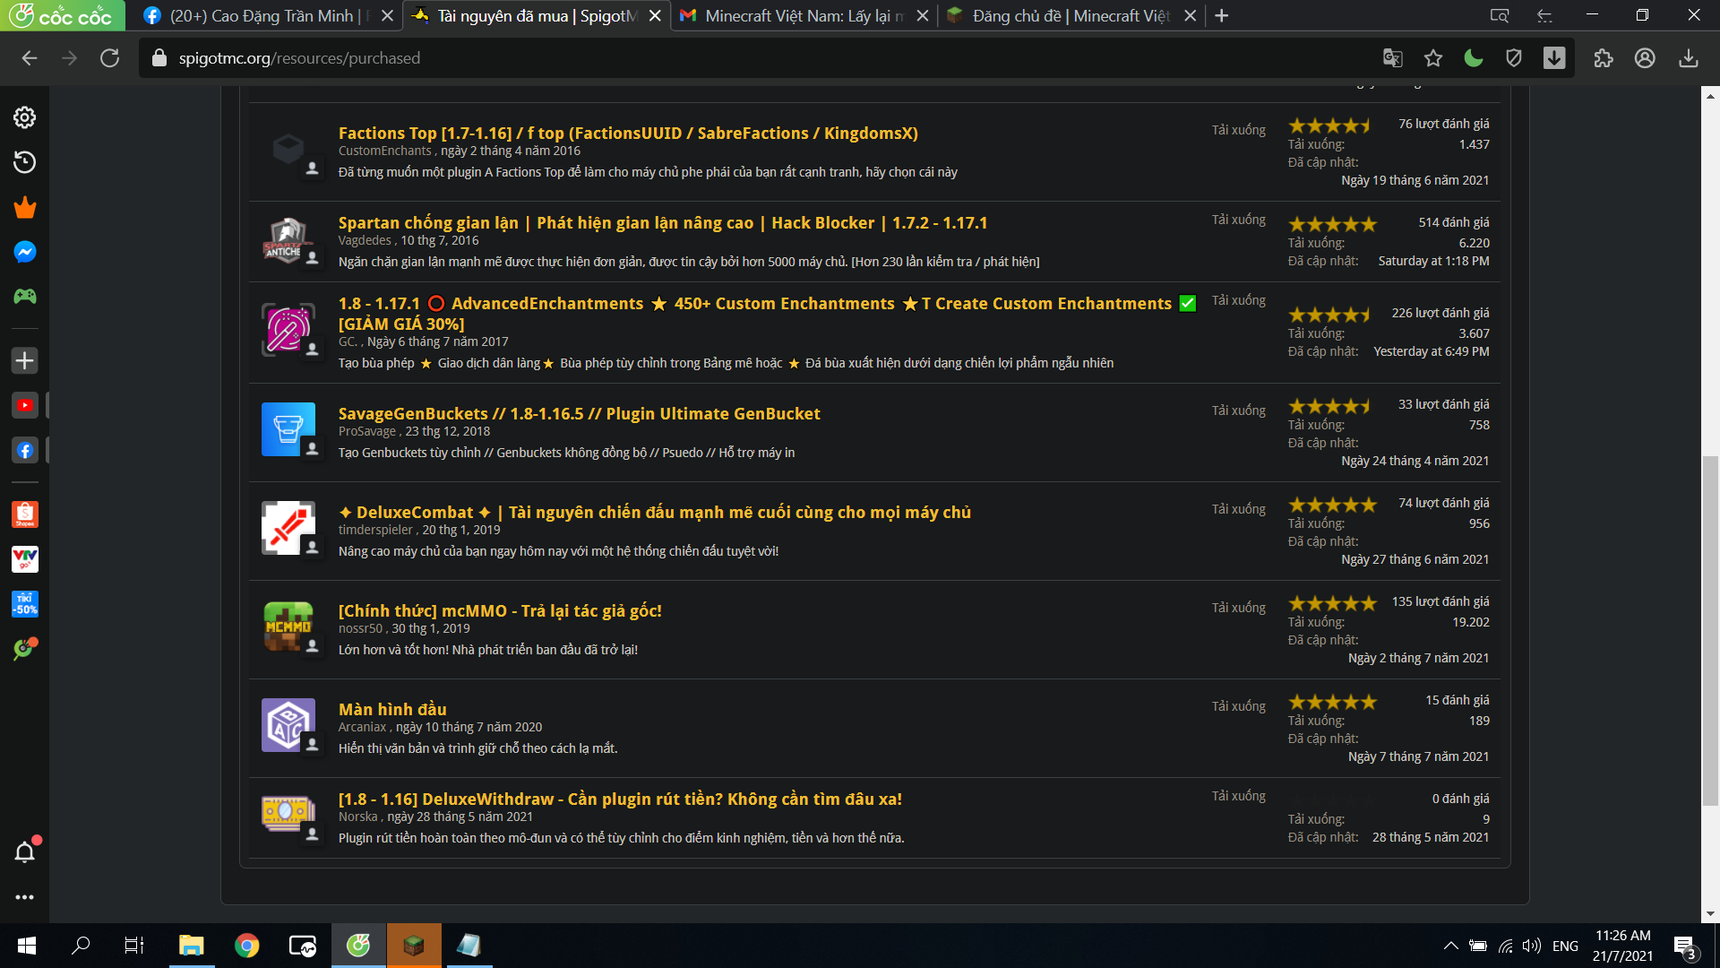Open Cốc Cốc sidebar settings gear

tap(25, 117)
